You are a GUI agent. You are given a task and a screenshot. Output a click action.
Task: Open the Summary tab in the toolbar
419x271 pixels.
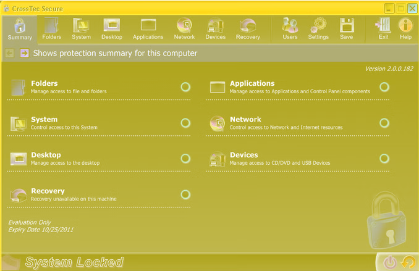[20, 29]
